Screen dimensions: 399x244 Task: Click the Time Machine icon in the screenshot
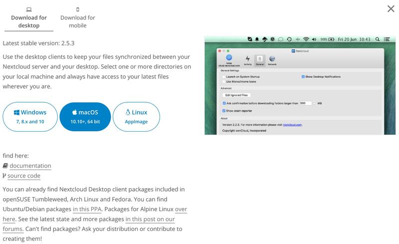[289, 39]
